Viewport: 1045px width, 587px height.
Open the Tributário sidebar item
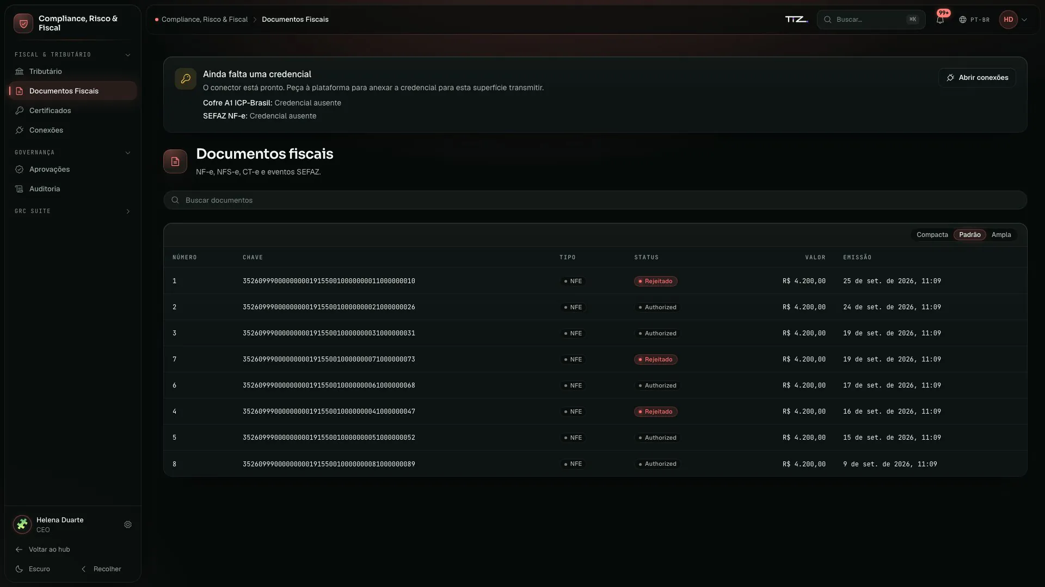pyautogui.click(x=72, y=71)
